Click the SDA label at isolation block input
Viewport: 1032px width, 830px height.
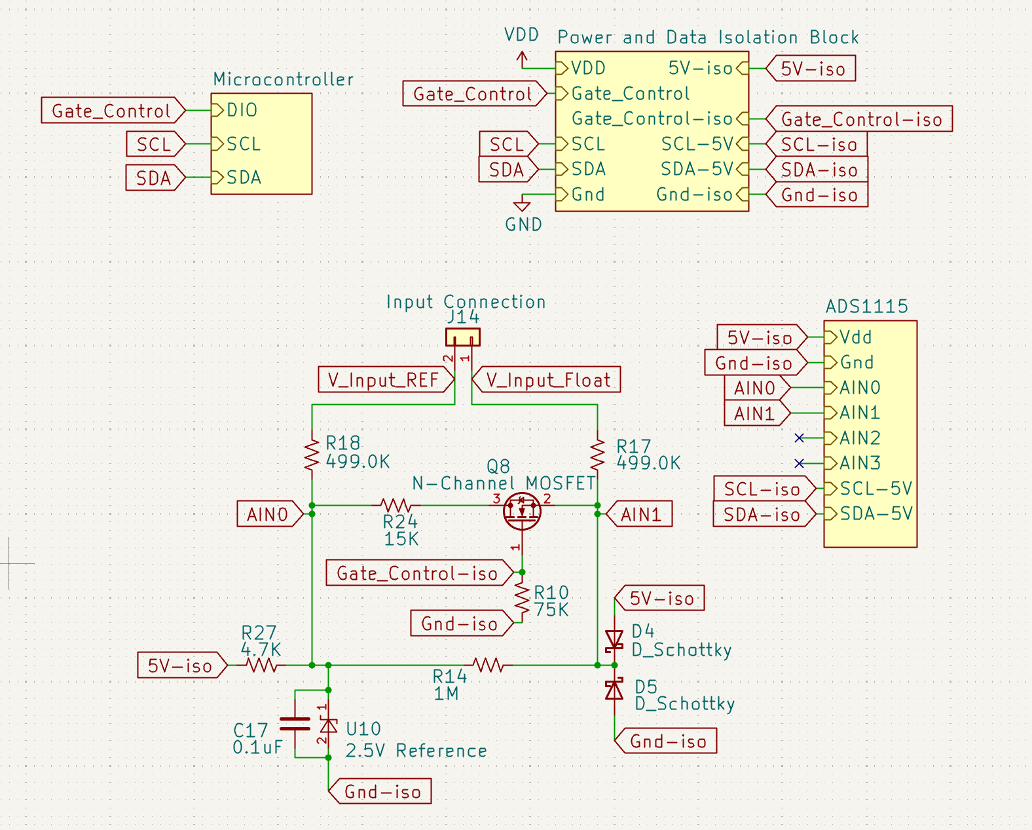[x=509, y=170]
